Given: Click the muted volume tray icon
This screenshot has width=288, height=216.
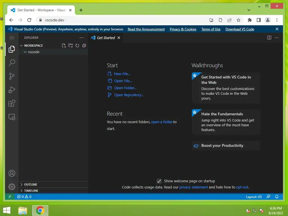Looking at the screenshot, I should pyautogui.click(x=248, y=211).
